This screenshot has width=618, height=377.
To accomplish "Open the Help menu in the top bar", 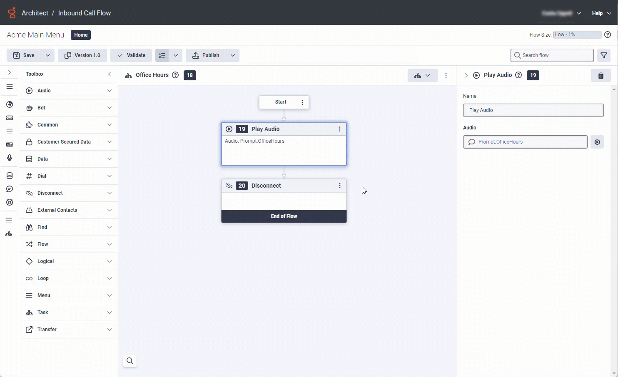I will (x=601, y=13).
